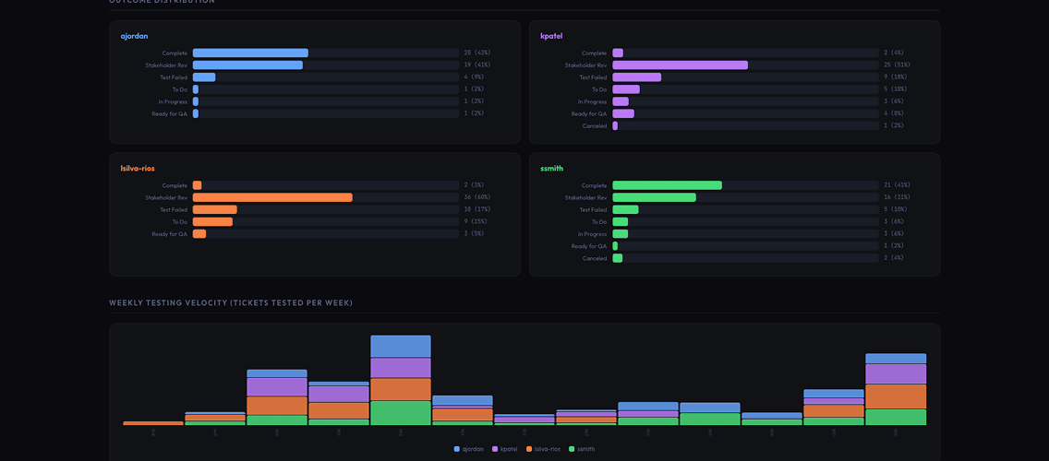Toggle the ssmith series legend label
The image size is (1049, 461).
pyautogui.click(x=585, y=449)
